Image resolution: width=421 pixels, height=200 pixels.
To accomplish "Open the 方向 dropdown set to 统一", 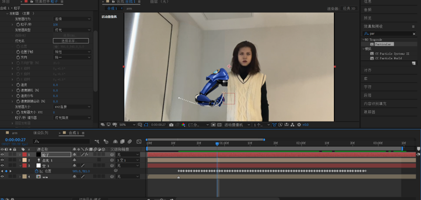I will click(72, 57).
